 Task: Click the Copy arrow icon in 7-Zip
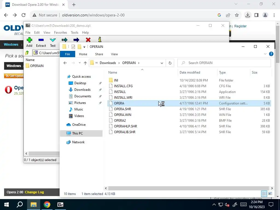(x=65, y=40)
